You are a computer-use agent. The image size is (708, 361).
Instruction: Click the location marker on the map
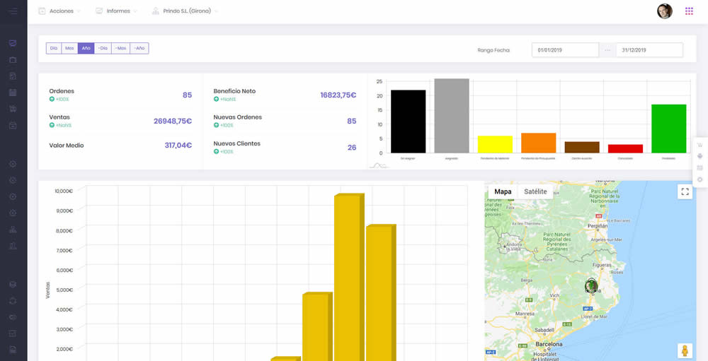[591, 285]
